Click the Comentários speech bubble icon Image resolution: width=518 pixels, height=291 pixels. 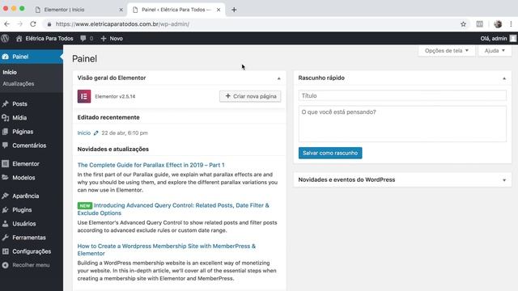pyautogui.click(x=6, y=145)
